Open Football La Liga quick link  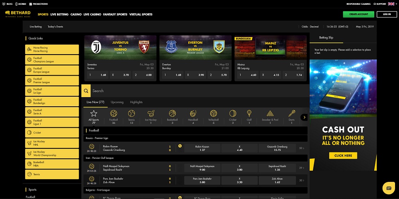(x=52, y=91)
